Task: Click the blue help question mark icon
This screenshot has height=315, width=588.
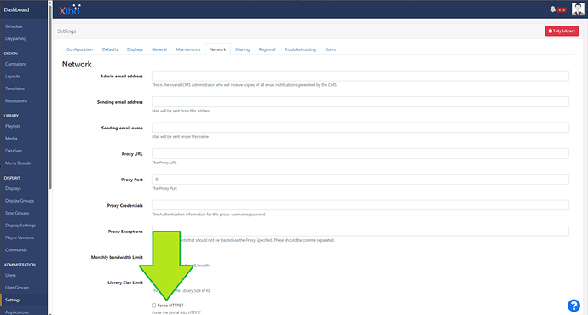Action: [x=574, y=306]
